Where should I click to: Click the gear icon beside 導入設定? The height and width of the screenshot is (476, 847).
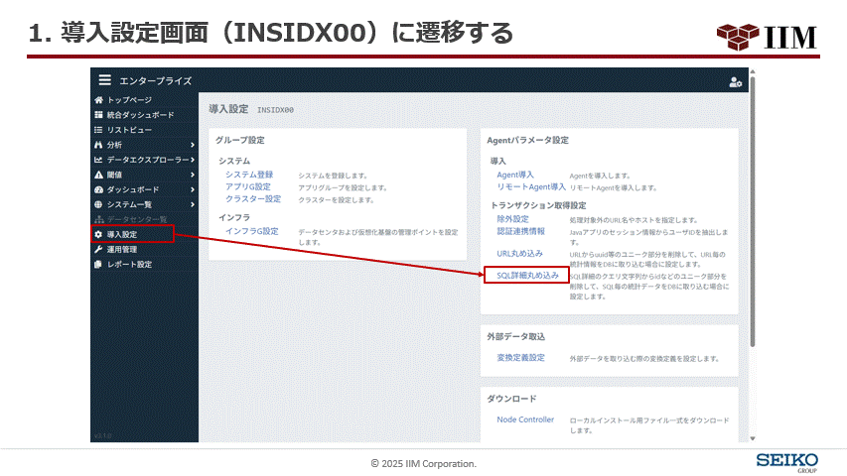(98, 234)
